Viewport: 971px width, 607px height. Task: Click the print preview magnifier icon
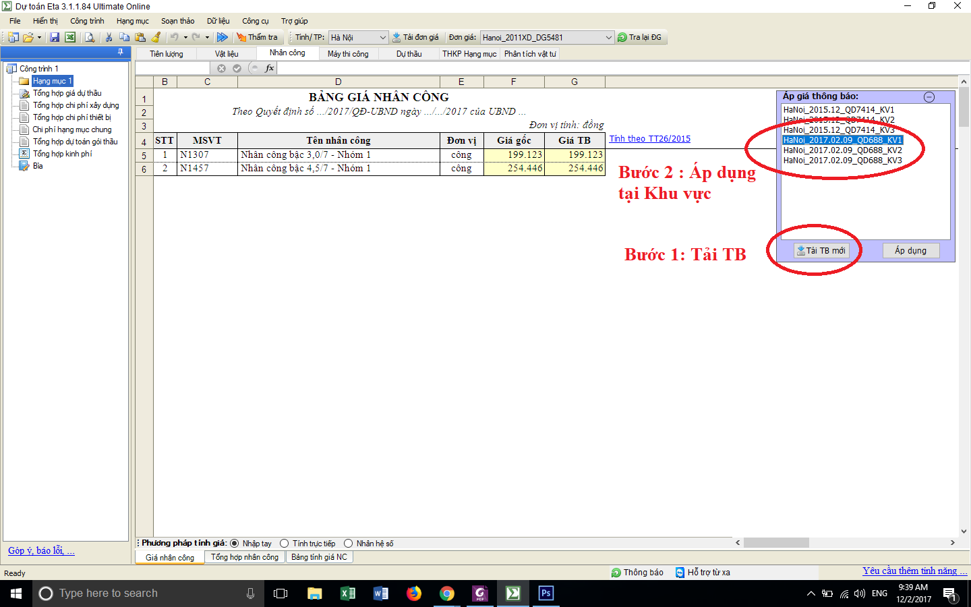click(x=90, y=38)
